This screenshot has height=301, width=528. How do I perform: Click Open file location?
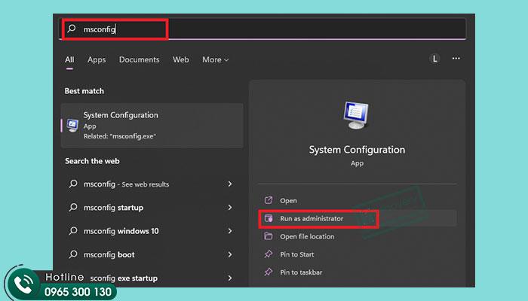[x=358, y=236]
